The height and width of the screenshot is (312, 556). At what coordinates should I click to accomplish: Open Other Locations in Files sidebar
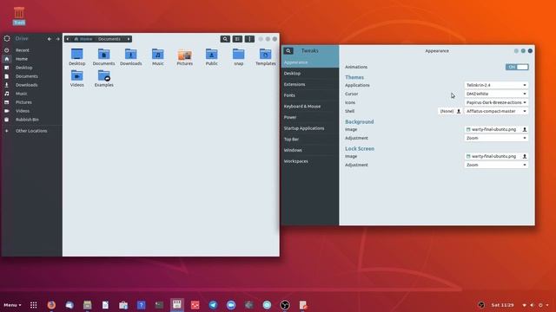[31, 131]
